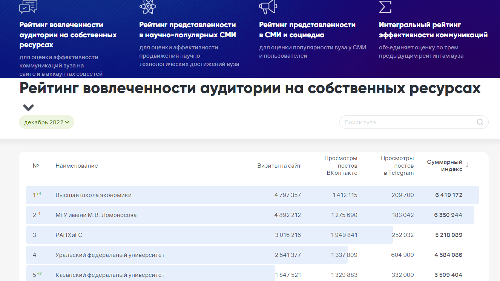Select Высшая школа экономики row name

(94, 195)
